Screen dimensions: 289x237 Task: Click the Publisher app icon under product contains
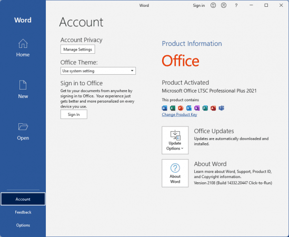point(205,108)
